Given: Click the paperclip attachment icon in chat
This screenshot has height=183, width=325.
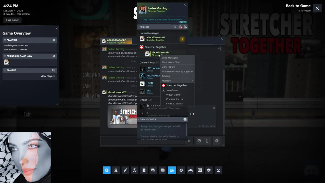Looking at the screenshot, I should 207,141.
